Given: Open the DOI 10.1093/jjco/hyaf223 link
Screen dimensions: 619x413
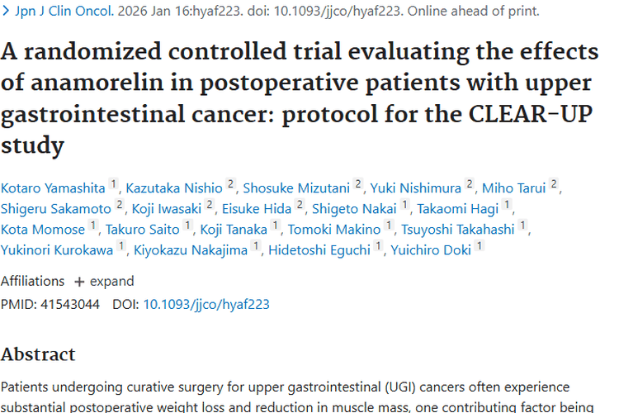Looking at the screenshot, I should (x=206, y=304).
